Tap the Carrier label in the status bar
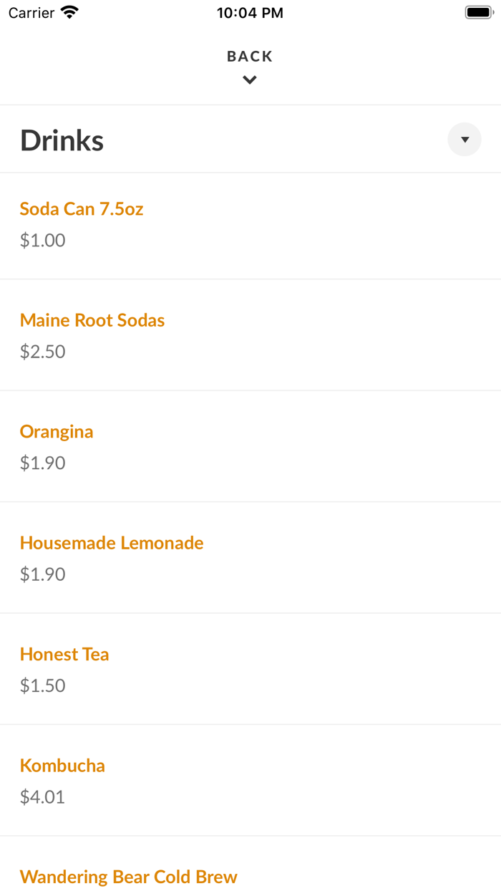Screen dimensions: 501x891 click(29, 11)
